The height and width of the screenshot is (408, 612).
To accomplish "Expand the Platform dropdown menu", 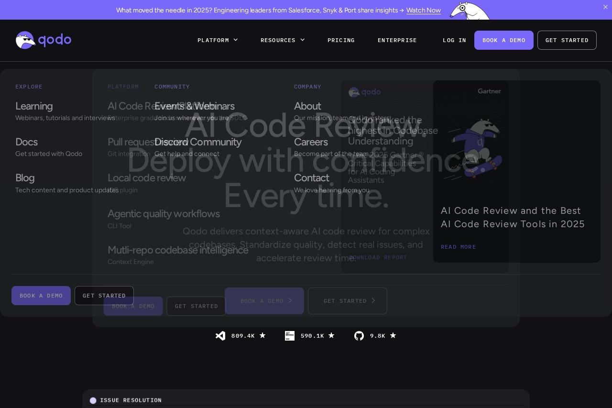I will click(218, 40).
